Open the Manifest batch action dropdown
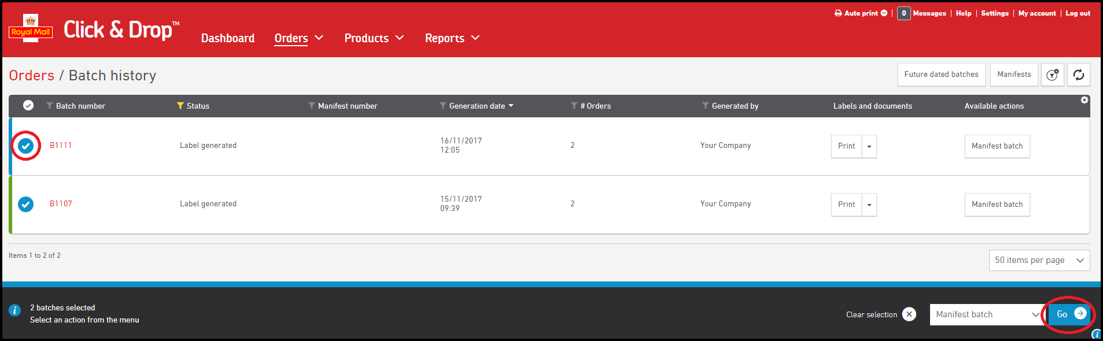The width and height of the screenshot is (1103, 341). tap(986, 314)
